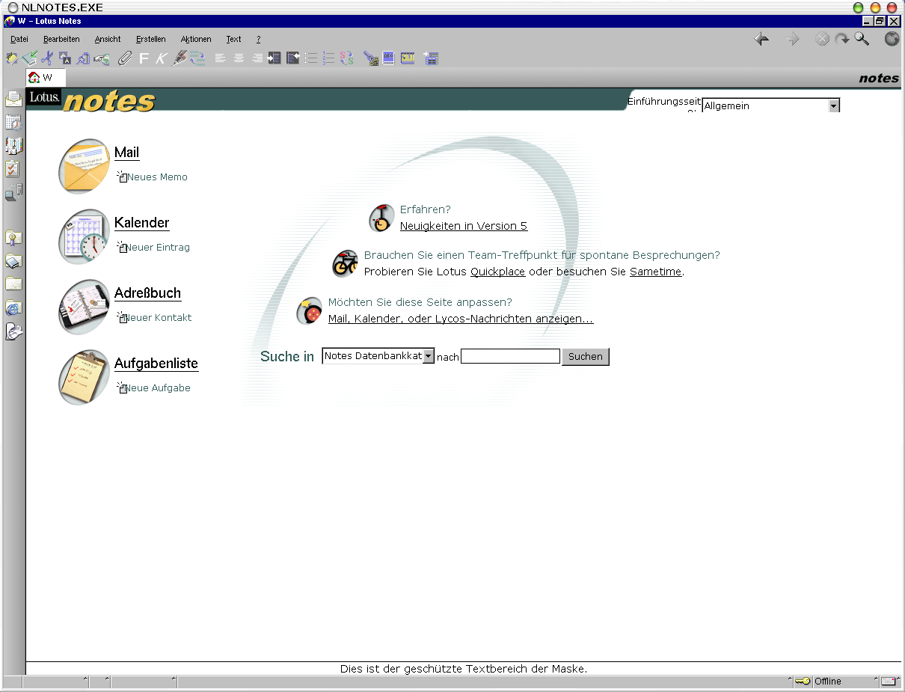Click the large Adreßbuch organizer icon
The image size is (905, 692).
point(84,307)
